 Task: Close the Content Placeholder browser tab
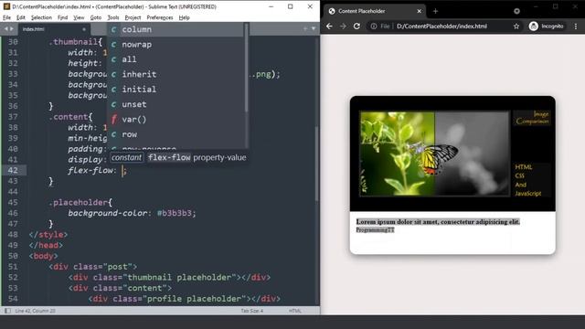tap(419, 11)
